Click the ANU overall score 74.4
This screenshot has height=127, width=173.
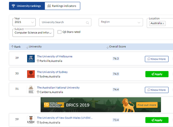(x=116, y=89)
